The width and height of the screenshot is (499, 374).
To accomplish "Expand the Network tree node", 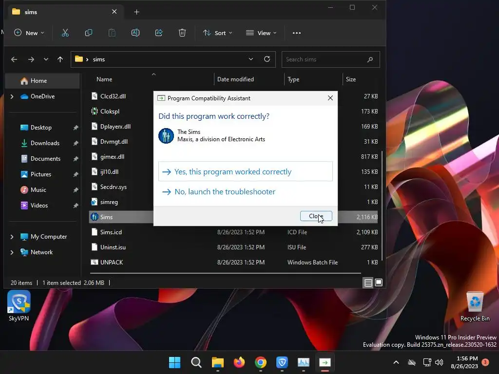I will coord(12,252).
